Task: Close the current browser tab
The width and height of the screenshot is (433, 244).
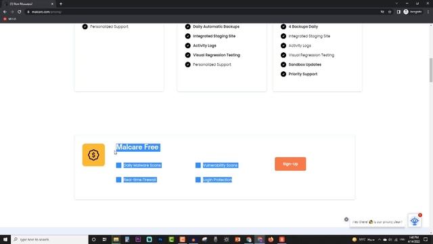Action: (x=52, y=4)
